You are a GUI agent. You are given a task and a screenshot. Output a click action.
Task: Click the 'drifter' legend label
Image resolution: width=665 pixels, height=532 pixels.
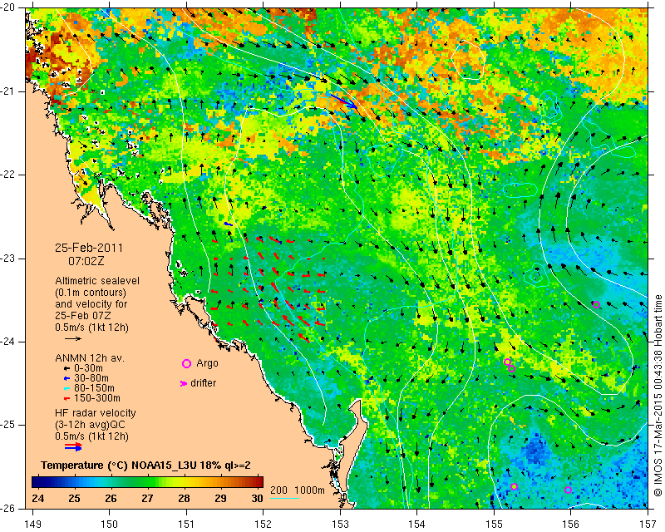tap(203, 383)
